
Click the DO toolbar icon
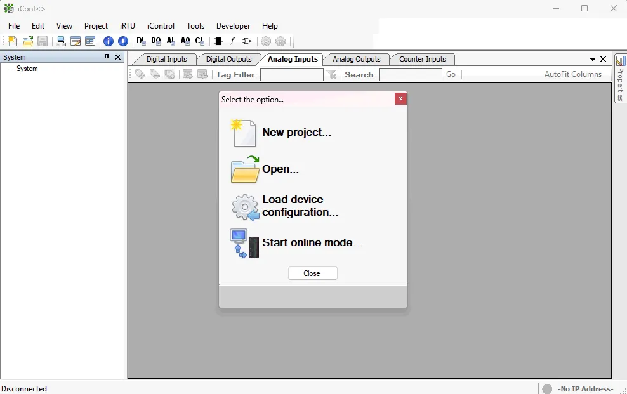tap(156, 41)
